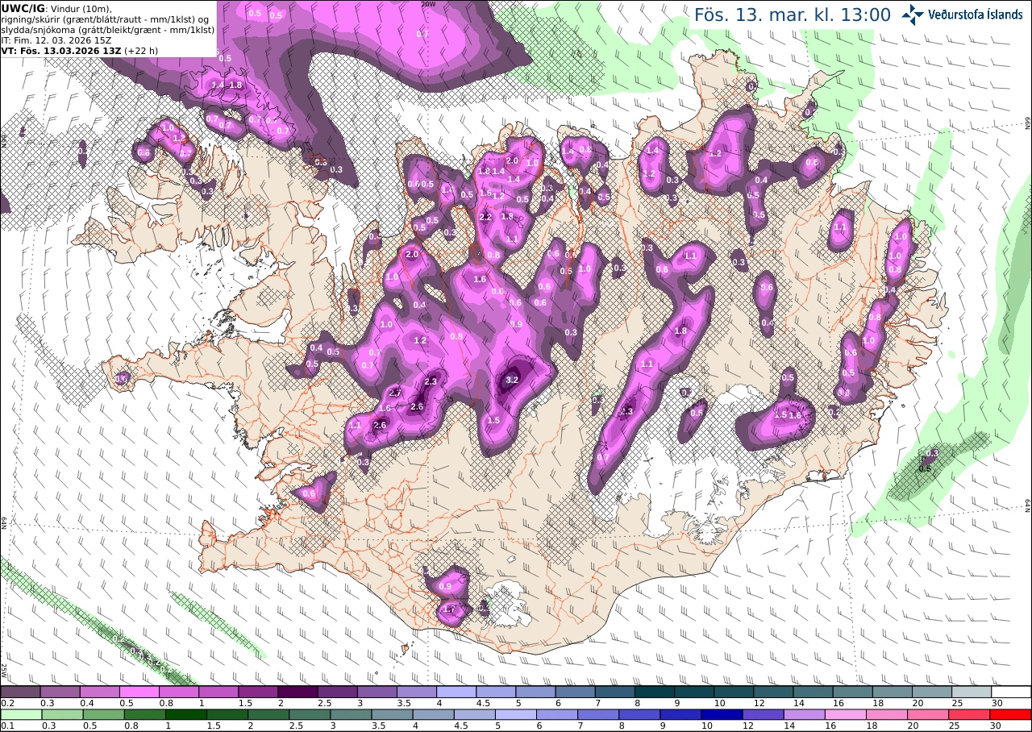Pick the dark teal 8 swatch in upper legend row
The height and width of the screenshot is (732, 1032).
point(655,692)
